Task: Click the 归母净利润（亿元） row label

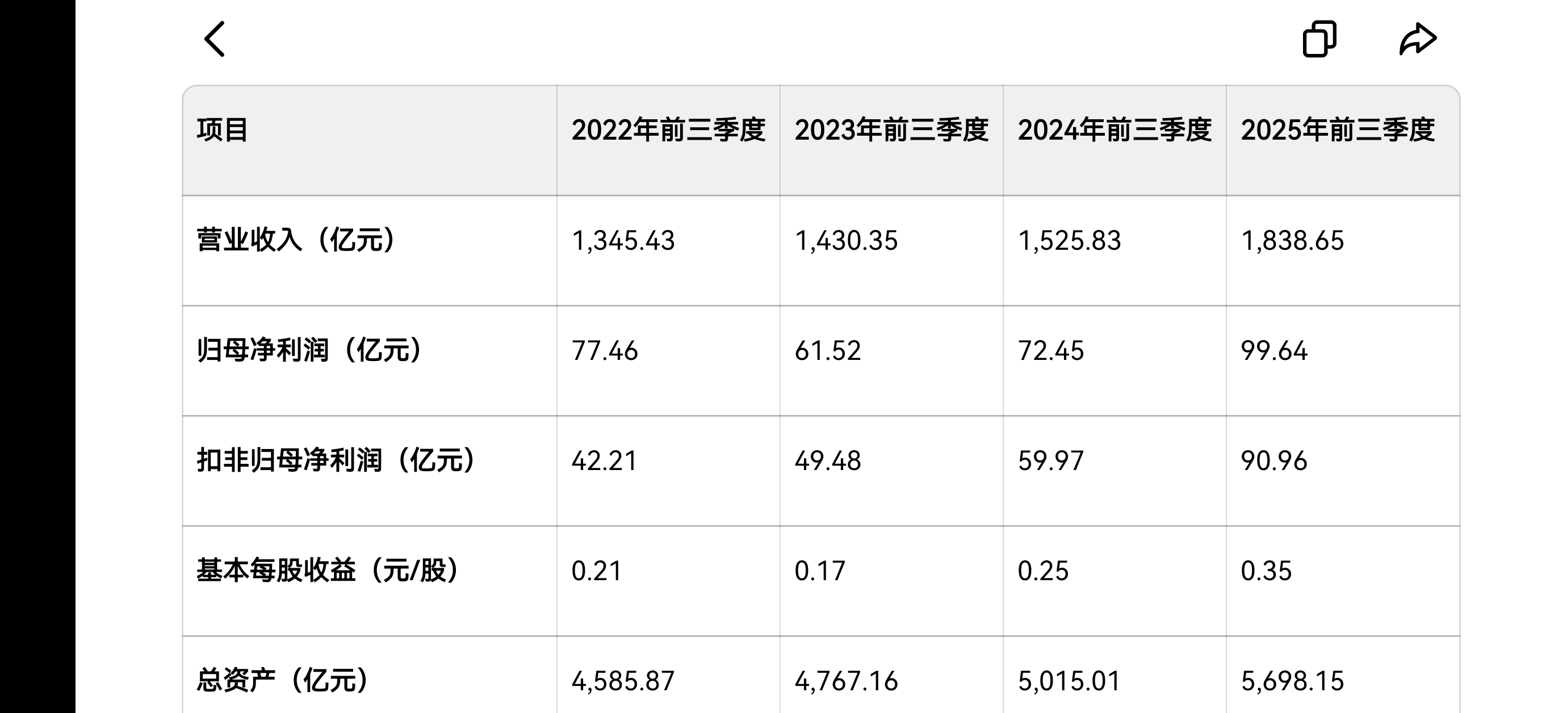Action: tap(309, 350)
